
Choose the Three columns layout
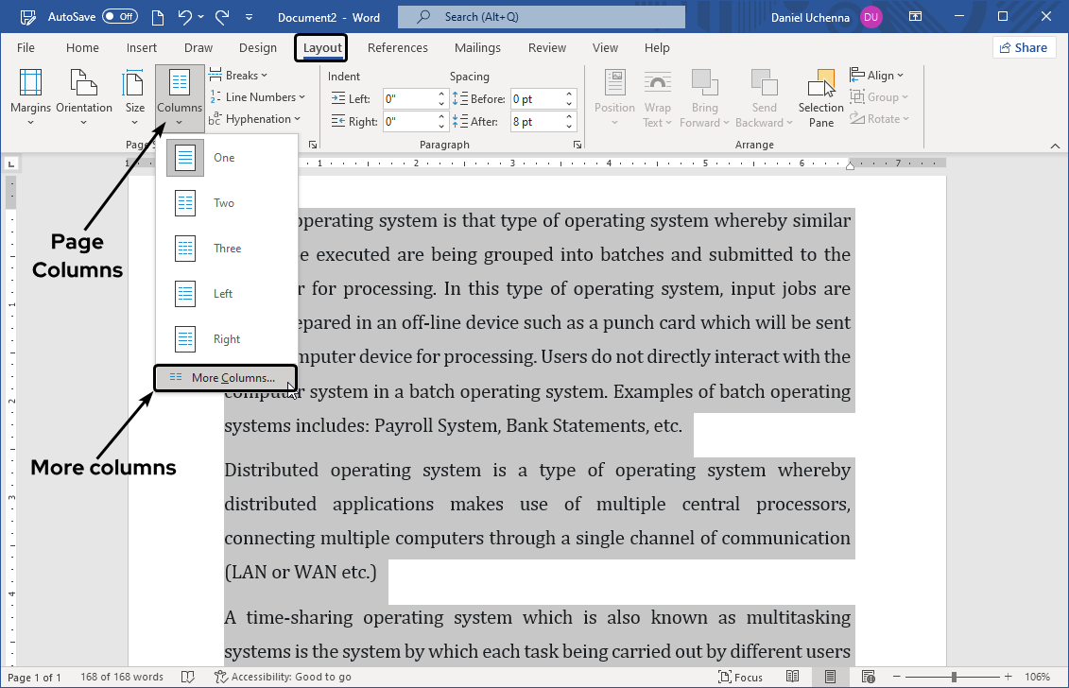pos(227,249)
